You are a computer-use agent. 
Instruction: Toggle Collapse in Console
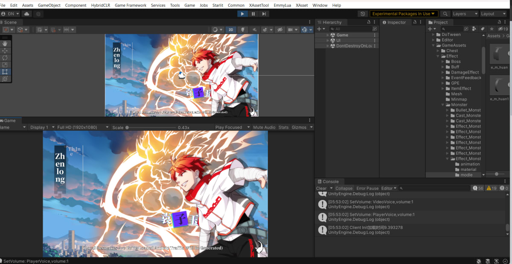[344, 188]
